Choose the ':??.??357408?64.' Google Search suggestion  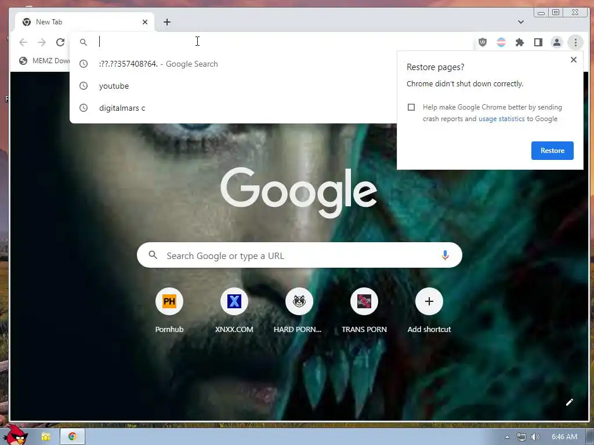click(x=233, y=64)
